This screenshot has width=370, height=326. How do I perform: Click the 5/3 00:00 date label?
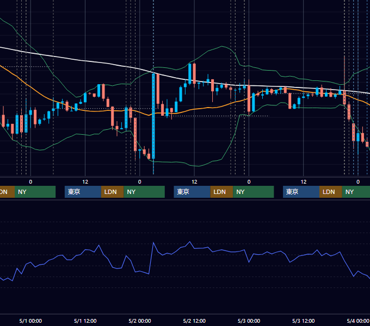[249, 321]
